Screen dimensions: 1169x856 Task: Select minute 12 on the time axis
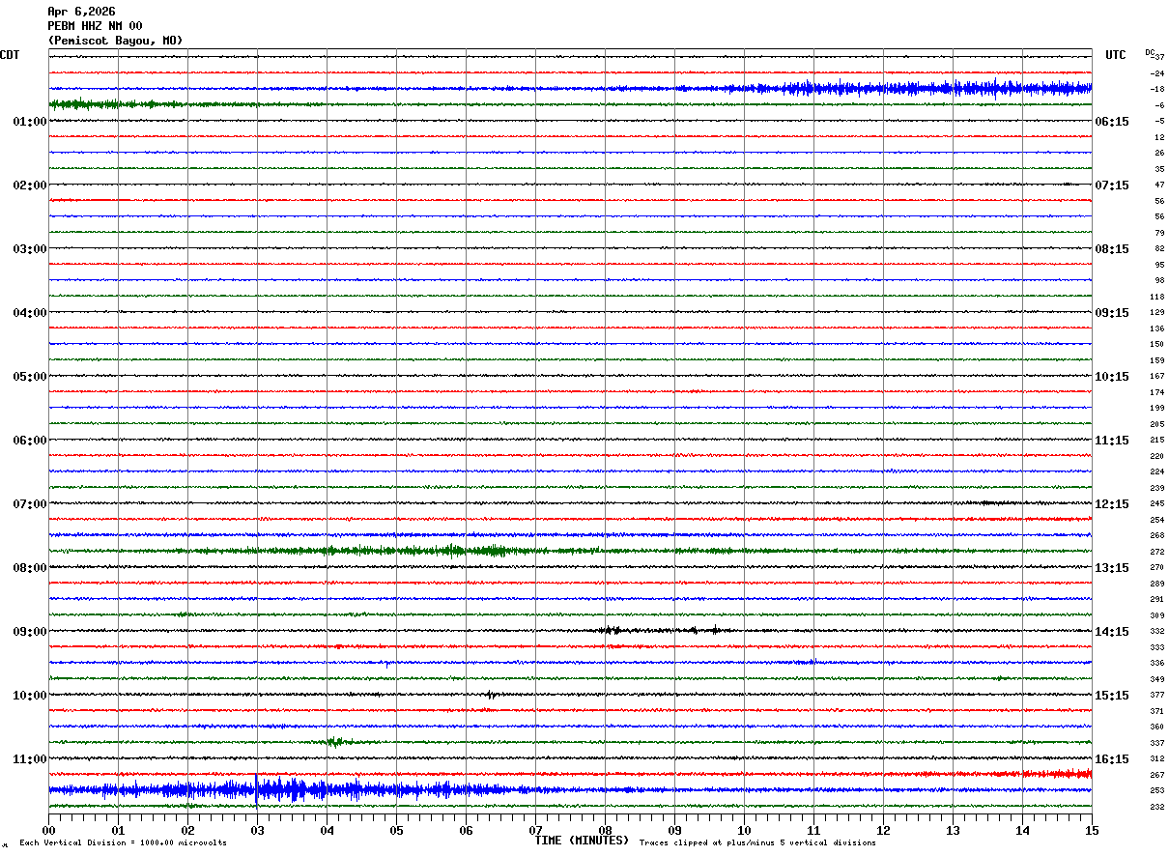883,830
